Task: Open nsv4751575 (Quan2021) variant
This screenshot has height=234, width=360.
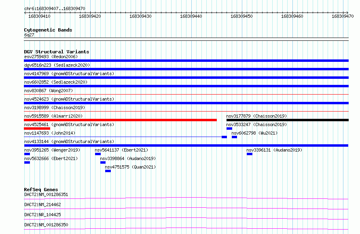Action: tap(130, 167)
